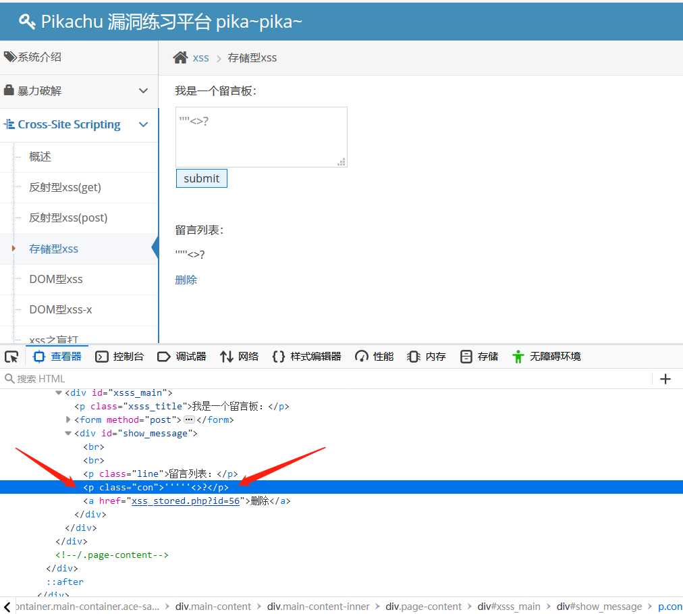Open the 概述 menu item

click(x=40, y=157)
